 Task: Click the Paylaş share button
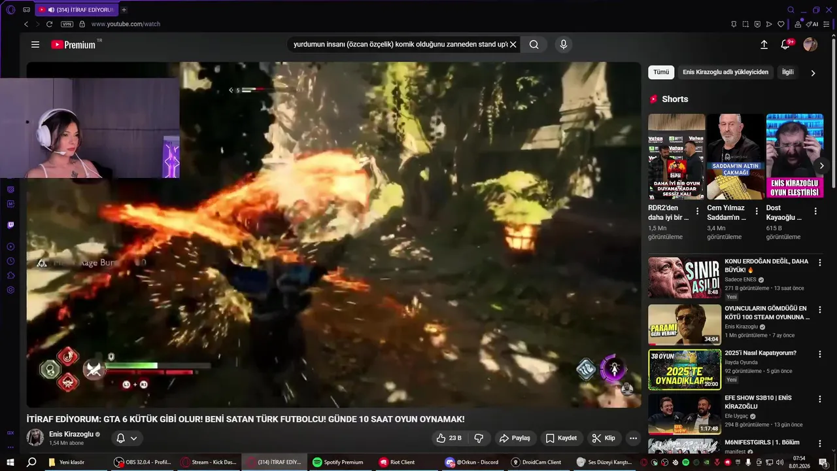click(515, 438)
